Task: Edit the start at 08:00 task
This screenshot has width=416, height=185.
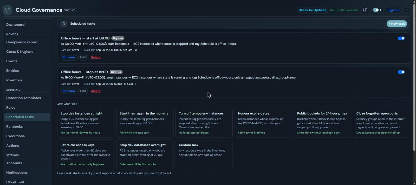Action: coord(83,57)
